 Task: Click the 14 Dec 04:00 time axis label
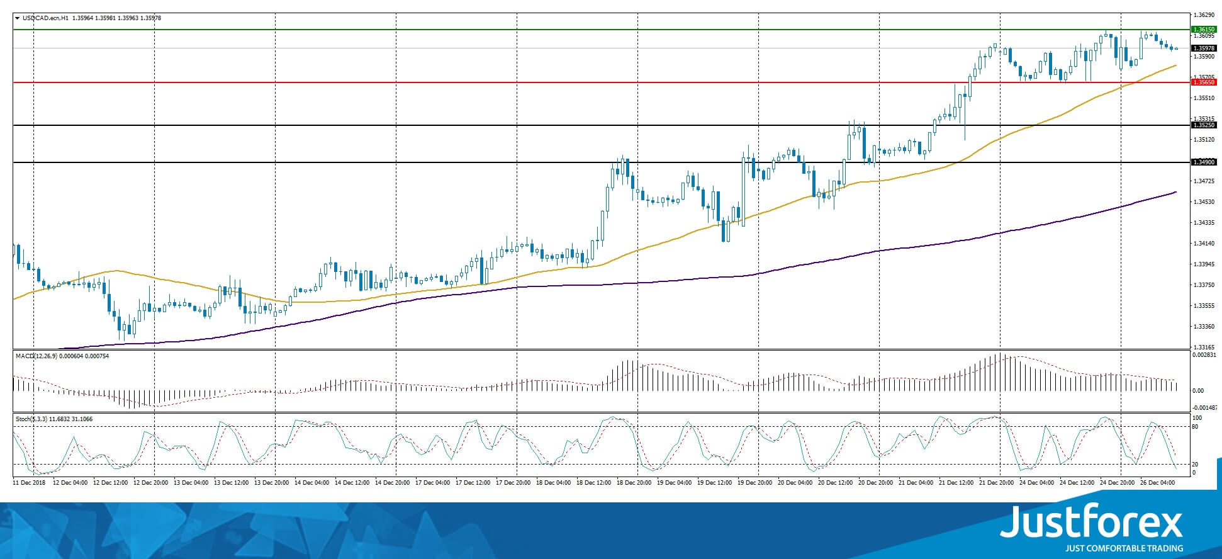tap(311, 482)
